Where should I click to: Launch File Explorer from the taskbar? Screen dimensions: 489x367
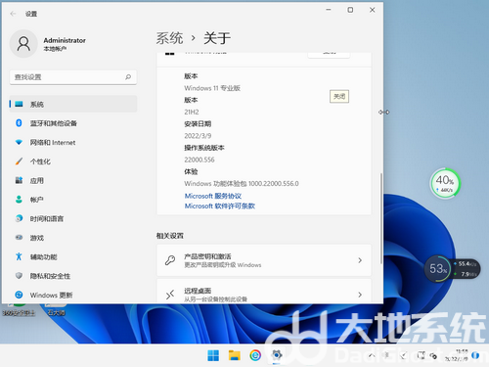pos(234,355)
